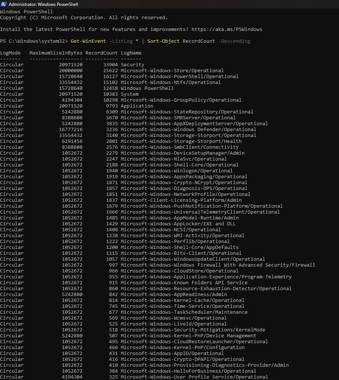
Task: Click the '-Descending' parameter text
Action: coord(234,41)
